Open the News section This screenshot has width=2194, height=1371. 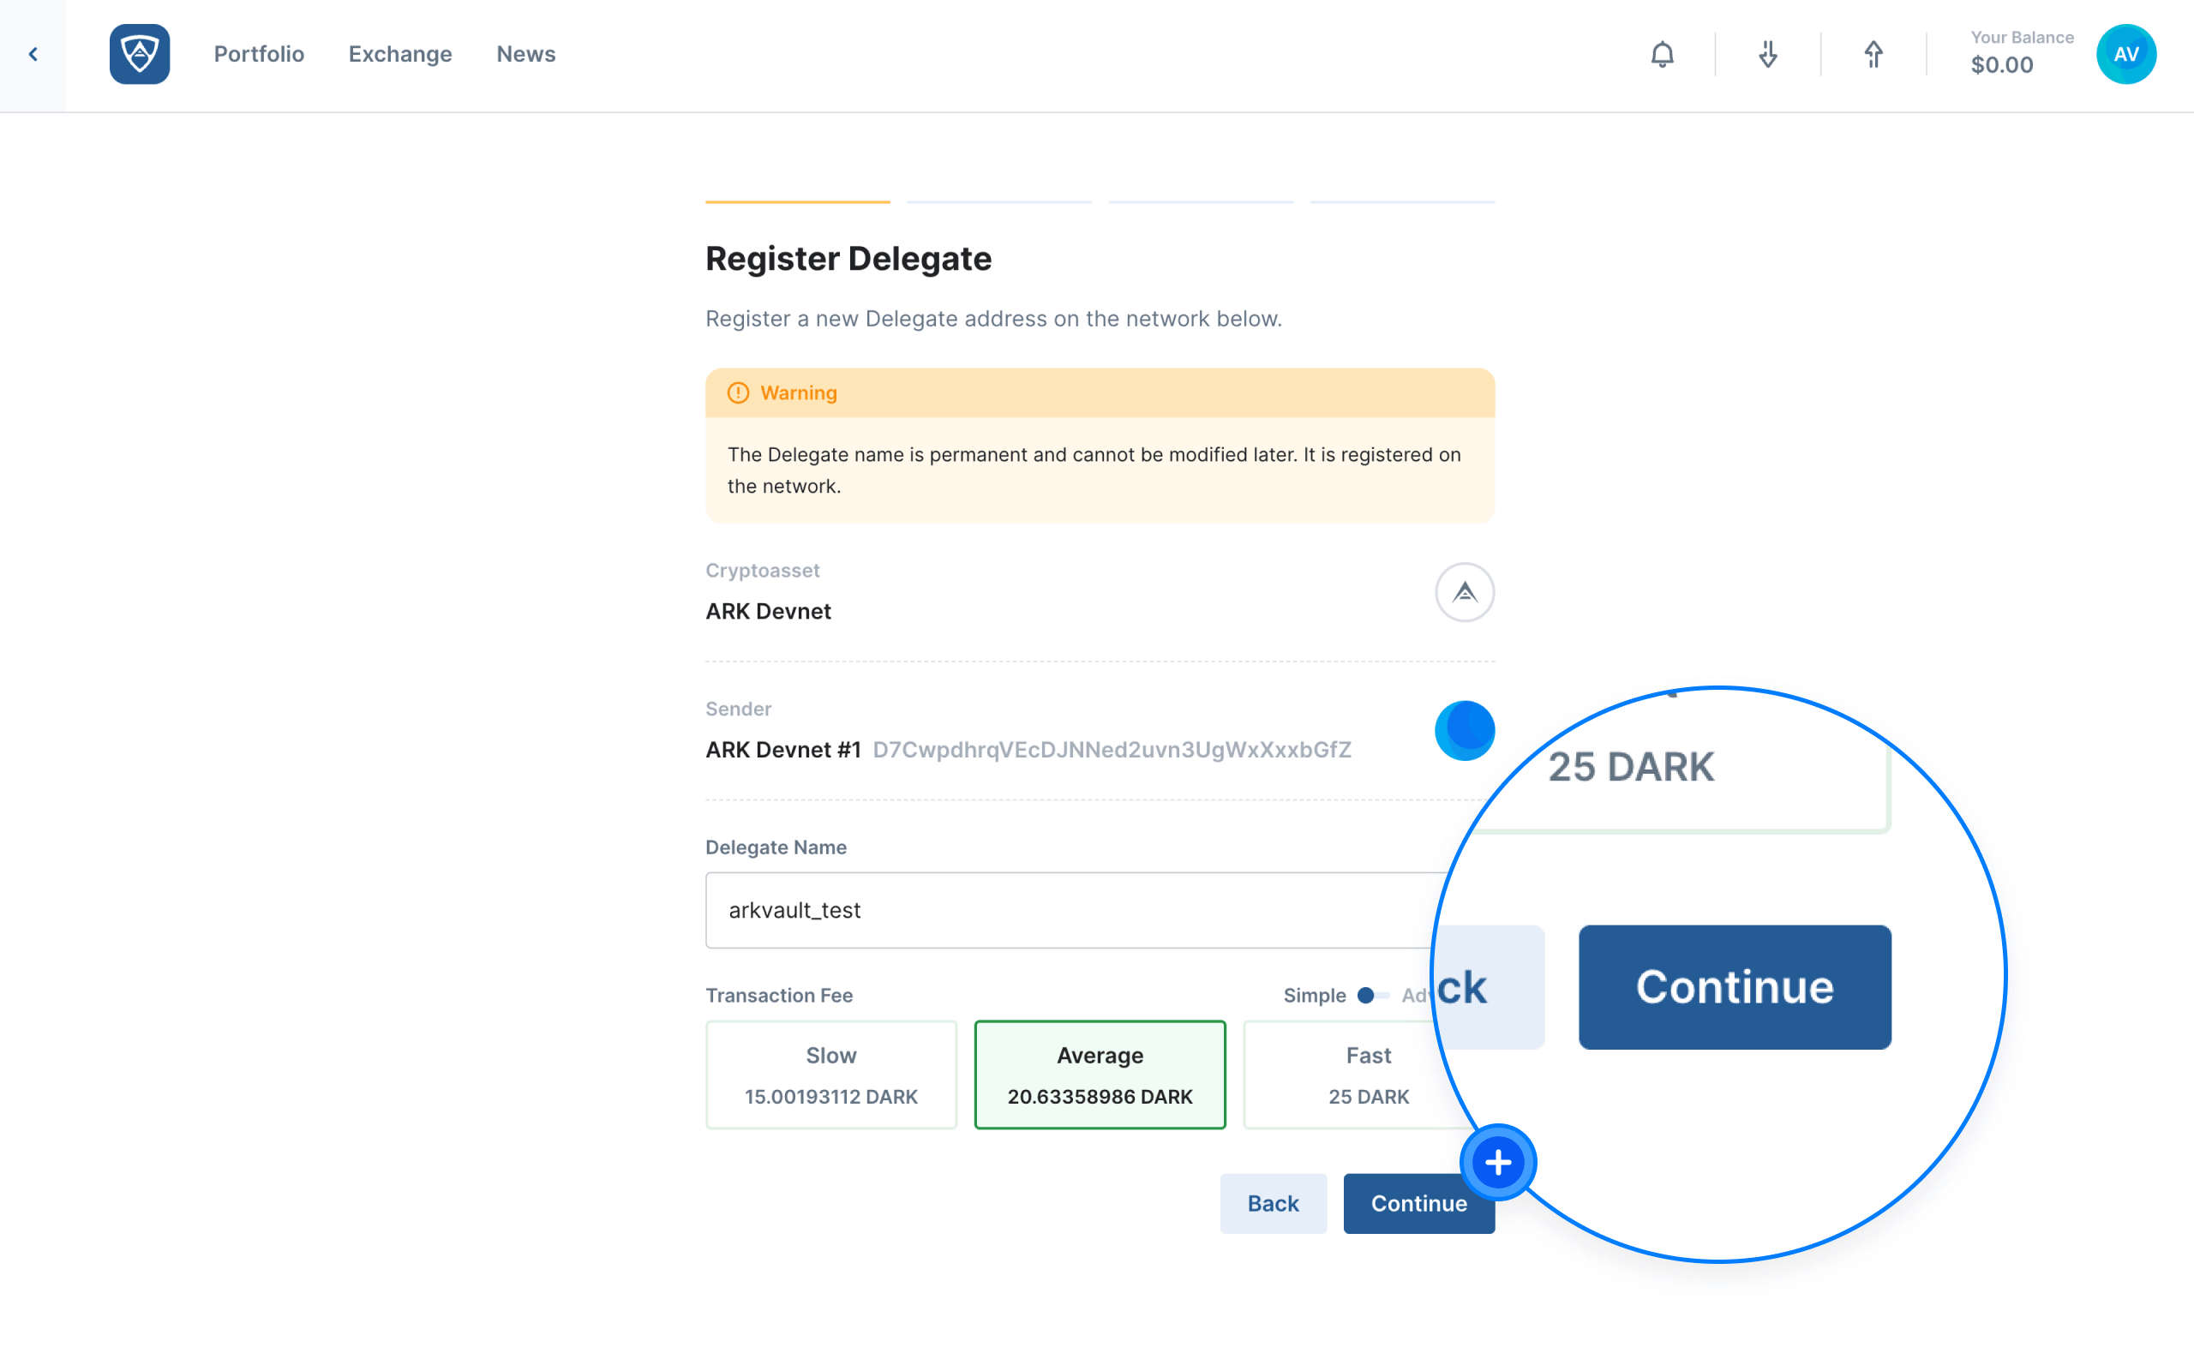click(x=526, y=54)
